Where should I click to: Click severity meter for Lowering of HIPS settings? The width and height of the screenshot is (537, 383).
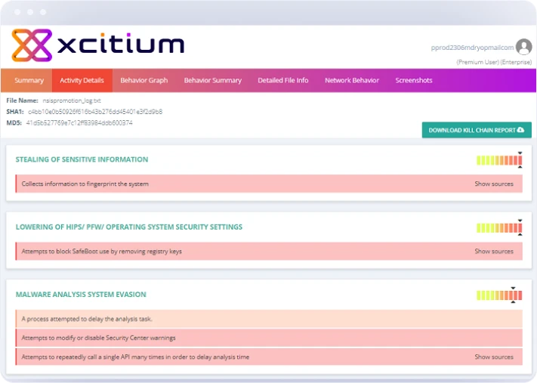click(x=499, y=228)
